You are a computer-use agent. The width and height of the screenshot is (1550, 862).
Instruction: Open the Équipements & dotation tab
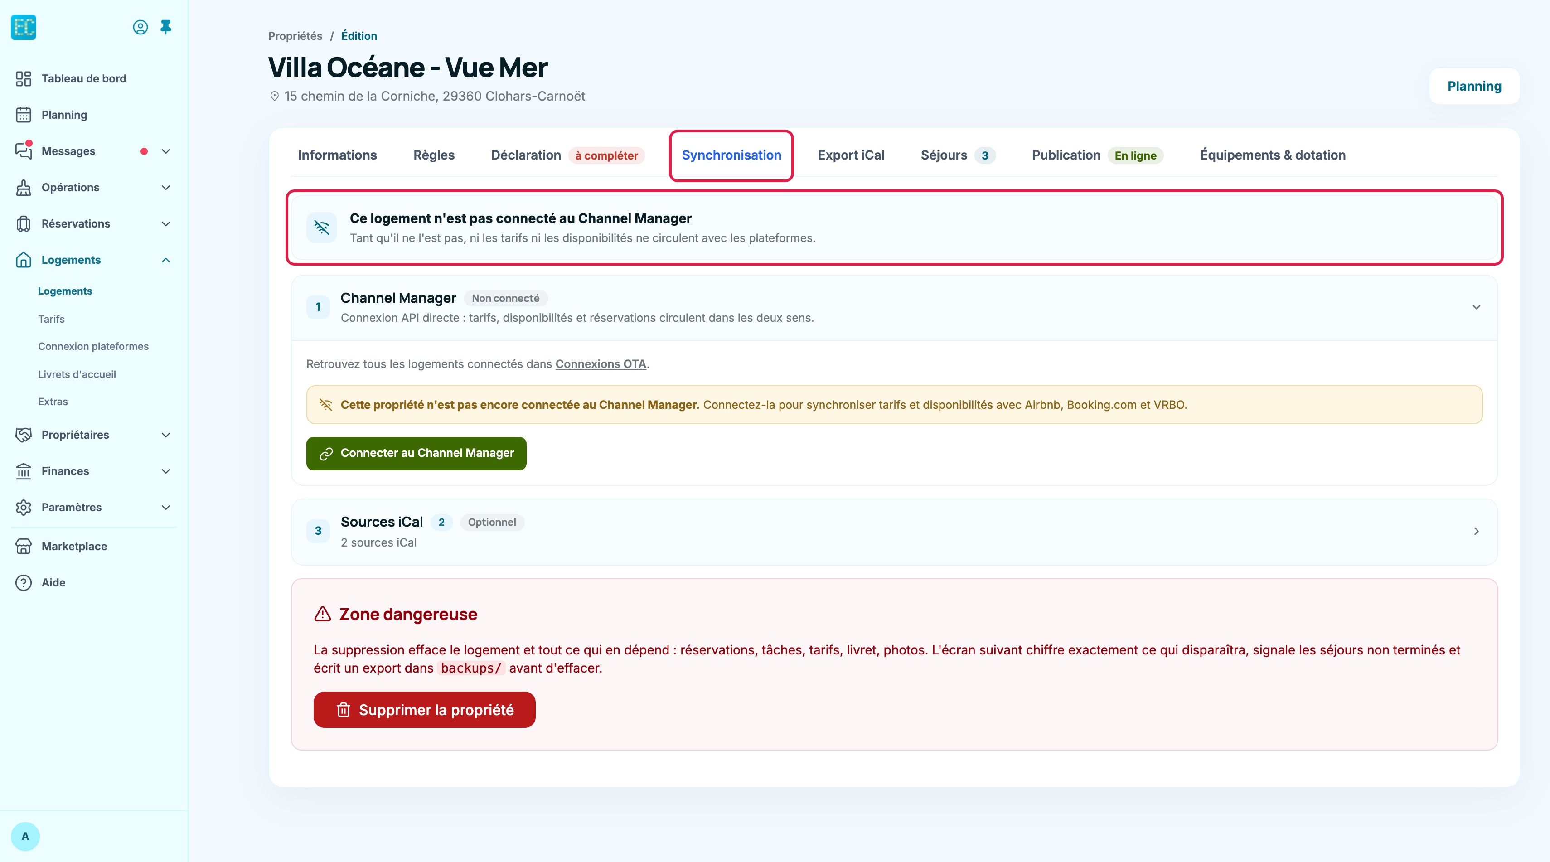pyautogui.click(x=1273, y=155)
